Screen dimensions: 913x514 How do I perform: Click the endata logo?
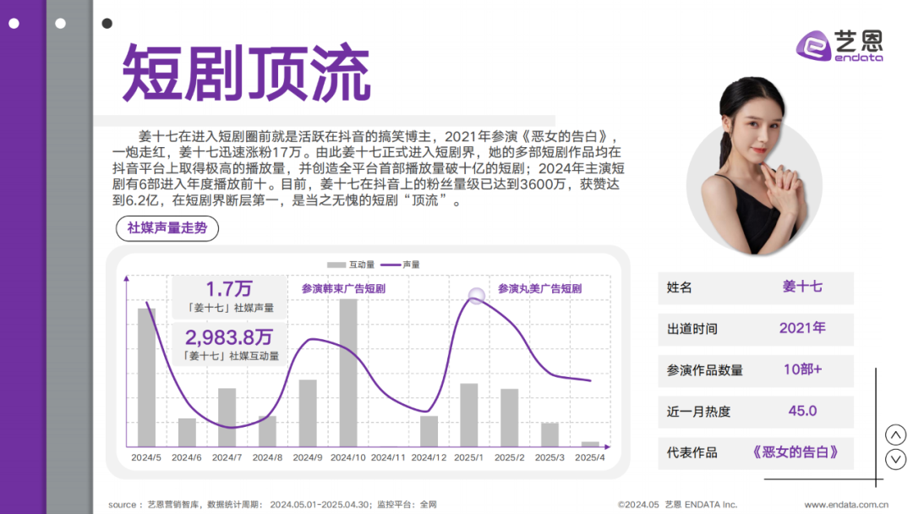tap(839, 46)
